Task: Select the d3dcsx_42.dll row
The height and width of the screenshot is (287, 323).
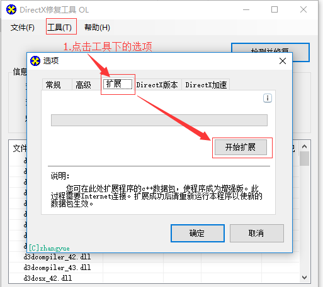Action: coord(154,278)
